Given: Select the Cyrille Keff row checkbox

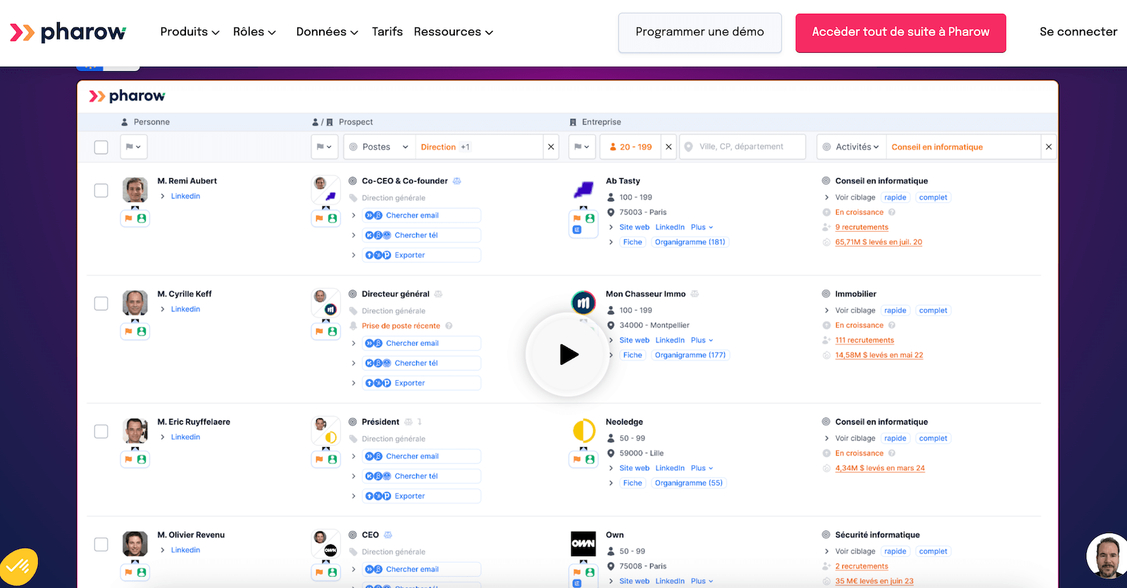Looking at the screenshot, I should [x=101, y=304].
